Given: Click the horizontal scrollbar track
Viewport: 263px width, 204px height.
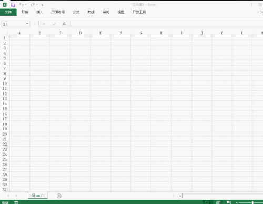Looking at the screenshot, I should pos(222,196).
